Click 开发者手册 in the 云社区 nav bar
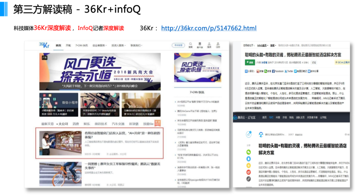The width and height of the screenshot is (356, 195). (312, 117)
